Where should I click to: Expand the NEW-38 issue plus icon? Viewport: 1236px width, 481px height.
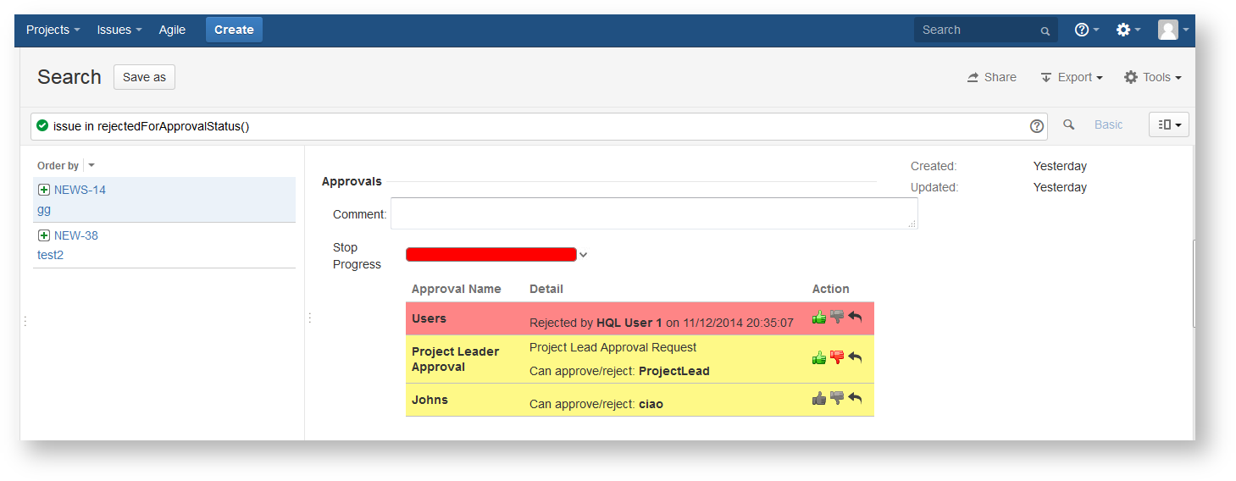pos(44,235)
